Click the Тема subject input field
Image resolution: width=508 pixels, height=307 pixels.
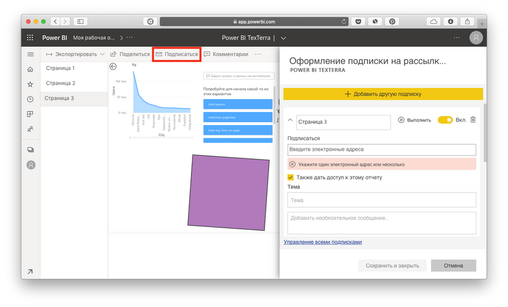382,200
